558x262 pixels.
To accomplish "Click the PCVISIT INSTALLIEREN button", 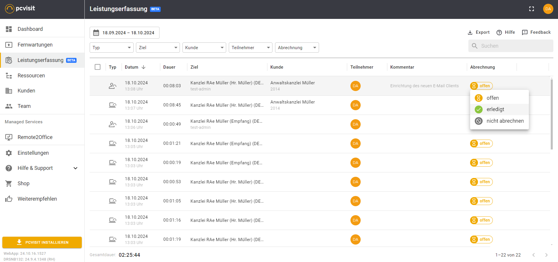I will (x=42, y=242).
